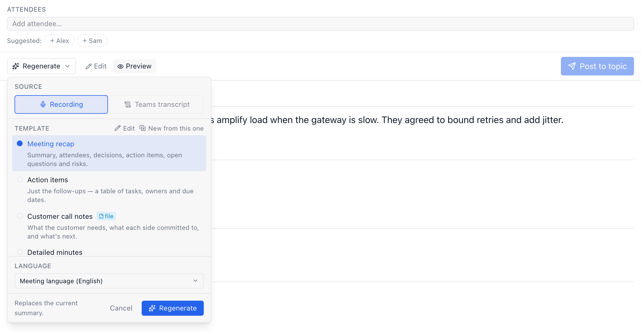The image size is (641, 332).
Task: Click the Add attendee input field
Action: pyautogui.click(x=320, y=24)
